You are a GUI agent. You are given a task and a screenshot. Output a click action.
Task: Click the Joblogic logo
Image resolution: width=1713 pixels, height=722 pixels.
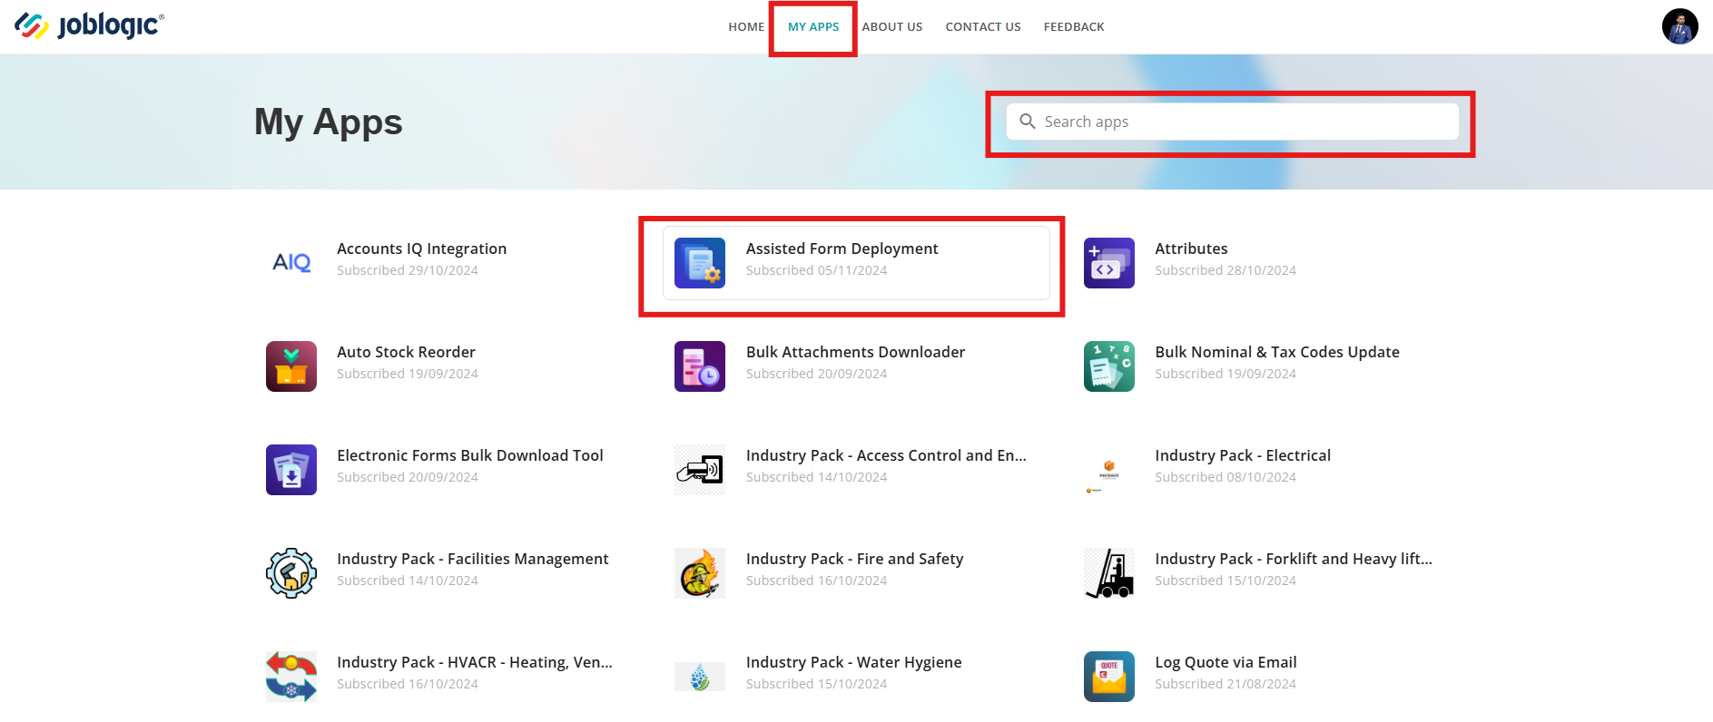point(89,25)
